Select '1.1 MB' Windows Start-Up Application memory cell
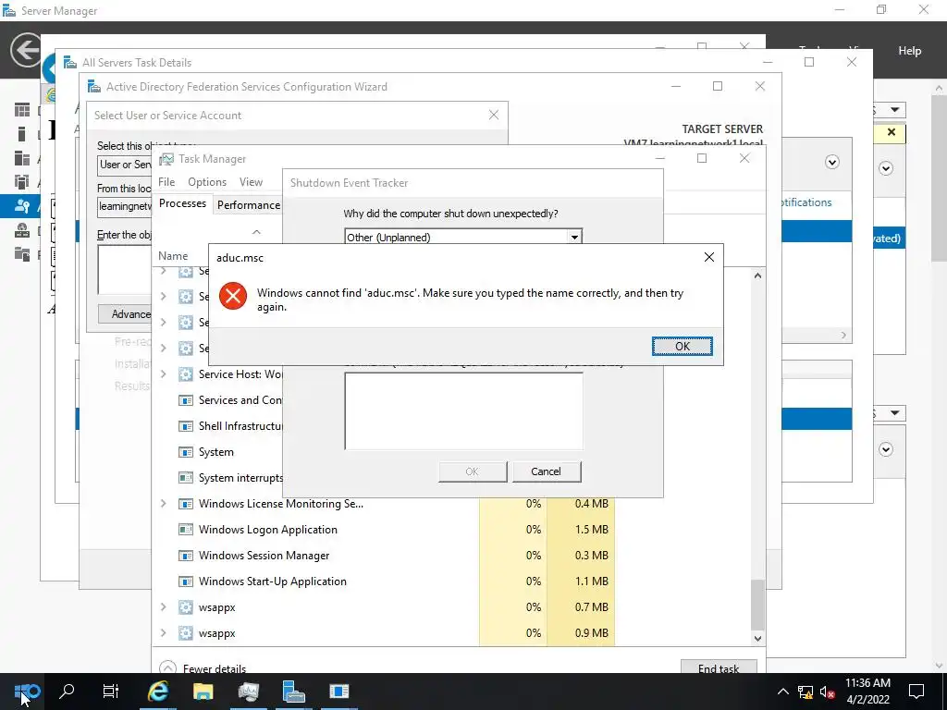 tap(581, 581)
